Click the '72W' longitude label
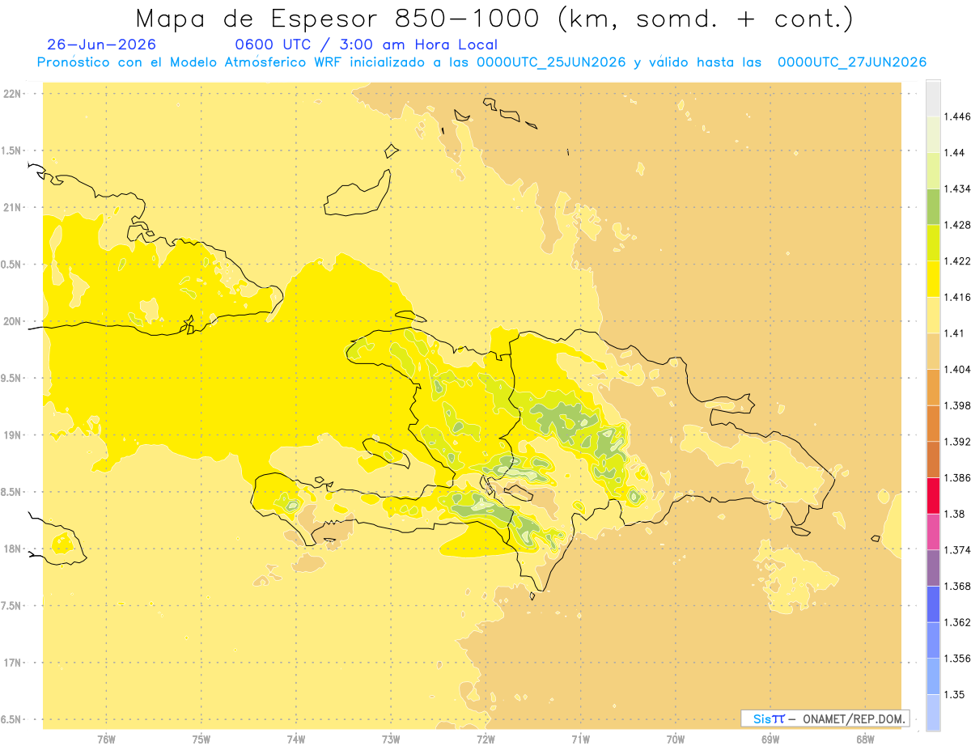Image resolution: width=971 pixels, height=750 pixels. pos(485,739)
